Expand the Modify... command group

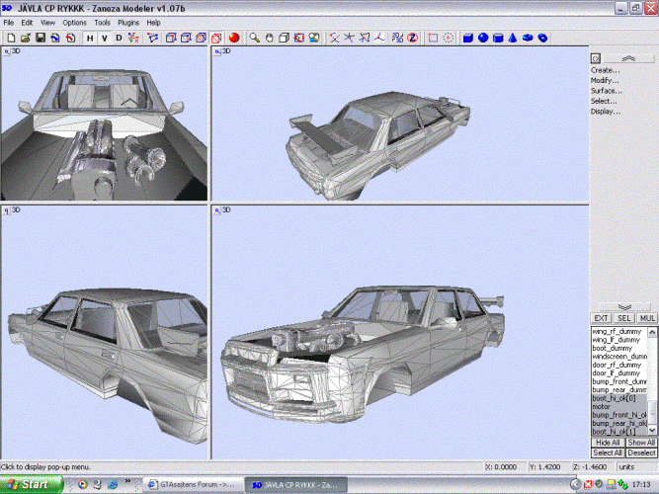coord(606,80)
